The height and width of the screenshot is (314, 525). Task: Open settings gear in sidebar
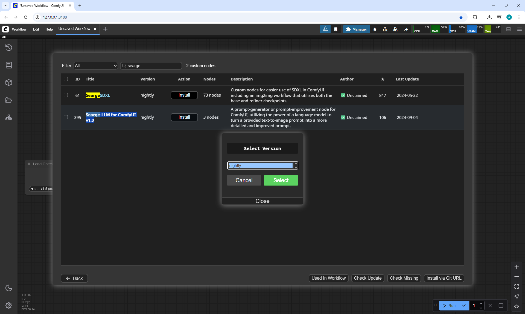click(9, 305)
